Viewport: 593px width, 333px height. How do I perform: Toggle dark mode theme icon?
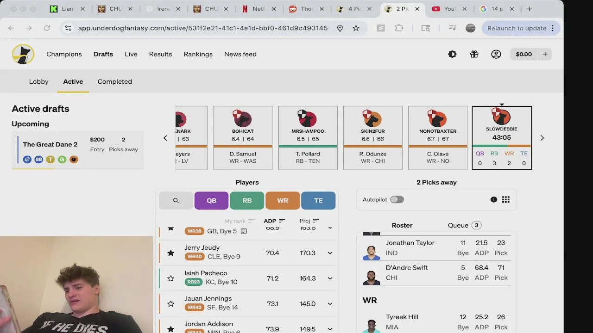pyautogui.click(x=452, y=54)
